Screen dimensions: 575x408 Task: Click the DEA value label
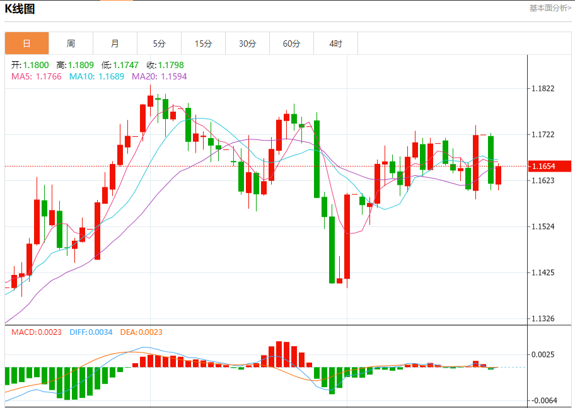pyautogui.click(x=141, y=332)
